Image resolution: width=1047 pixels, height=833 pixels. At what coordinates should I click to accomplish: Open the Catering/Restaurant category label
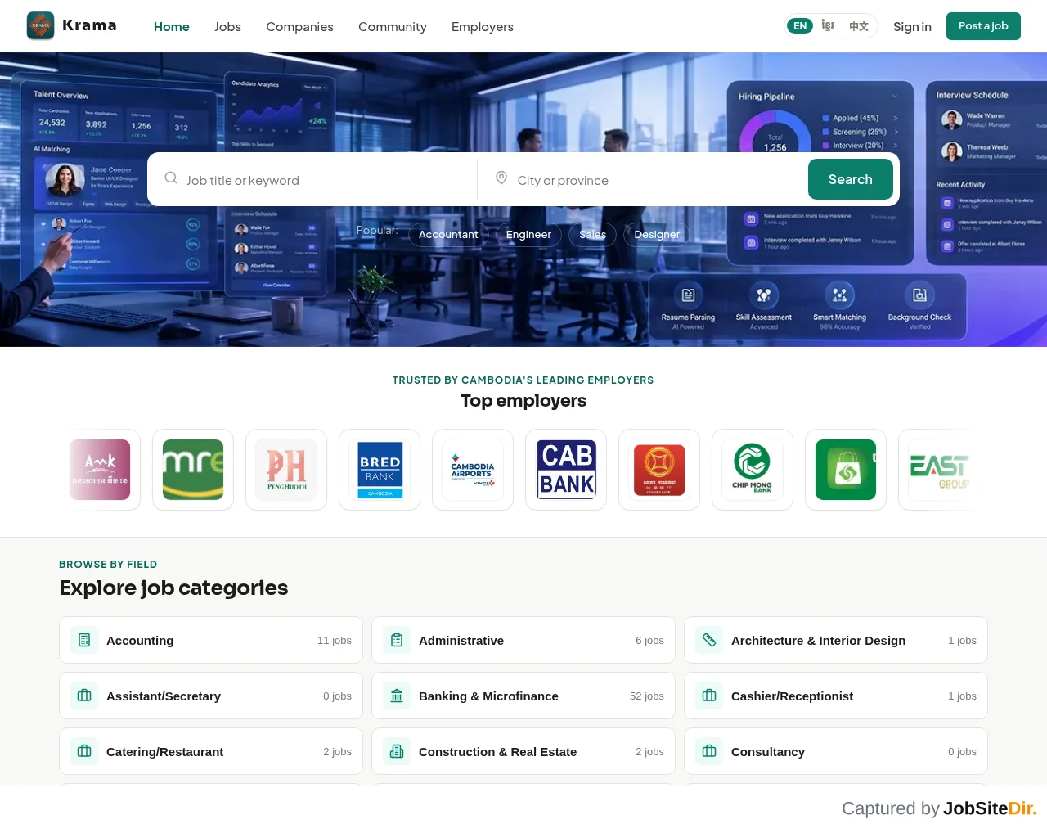pyautogui.click(x=164, y=751)
